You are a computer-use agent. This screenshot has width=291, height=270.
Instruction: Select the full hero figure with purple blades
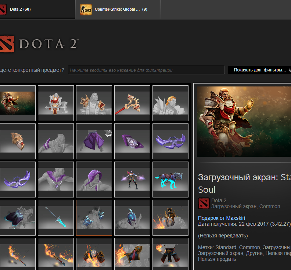click(x=132, y=180)
